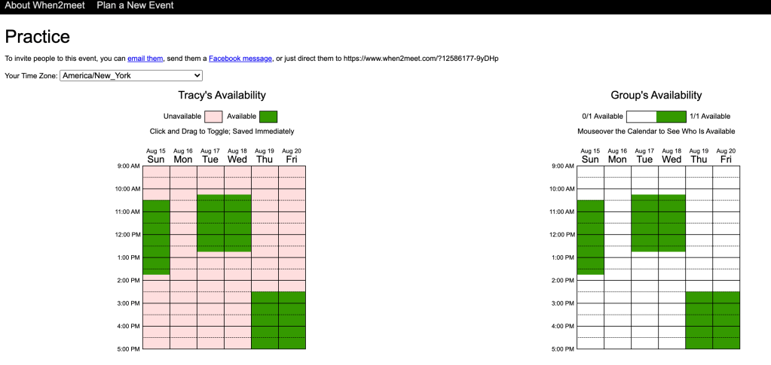Click Tracy's green Available legend swatch
The width and height of the screenshot is (771, 365).
point(268,117)
